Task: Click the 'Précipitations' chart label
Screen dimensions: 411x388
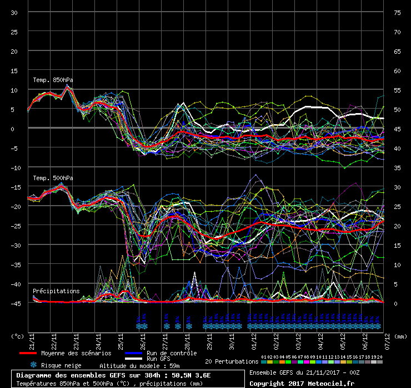Action: pos(56,291)
